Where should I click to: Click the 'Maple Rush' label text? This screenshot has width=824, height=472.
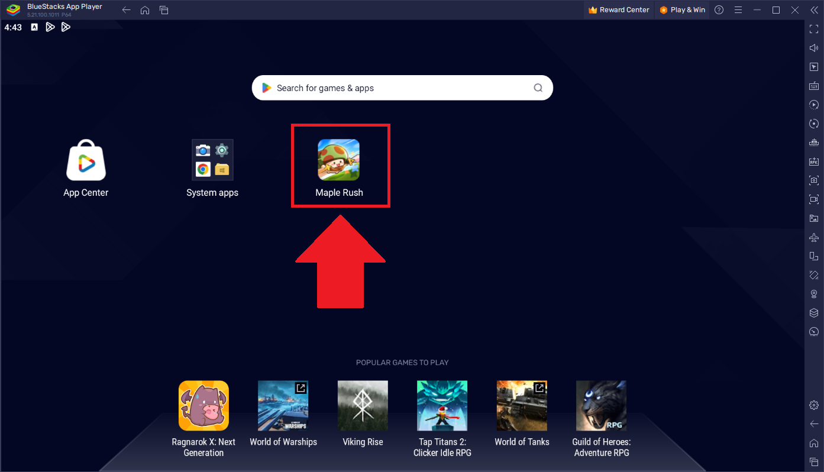coord(339,193)
